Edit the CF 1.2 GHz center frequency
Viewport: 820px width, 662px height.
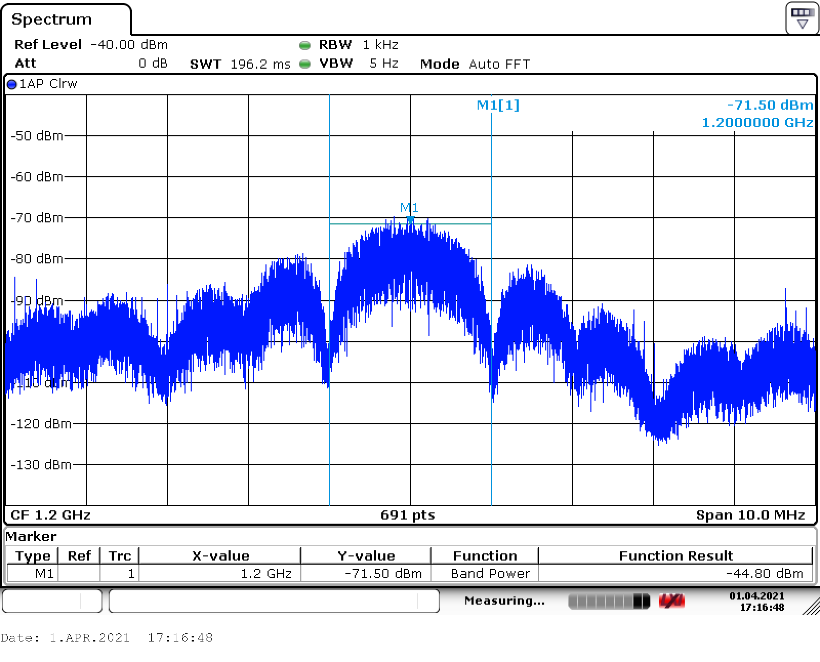(x=51, y=515)
